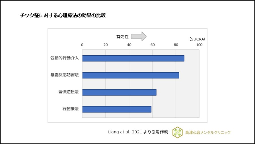Click the 行動療法 category label
The width and height of the screenshot is (255, 144).
pyautogui.click(x=70, y=109)
